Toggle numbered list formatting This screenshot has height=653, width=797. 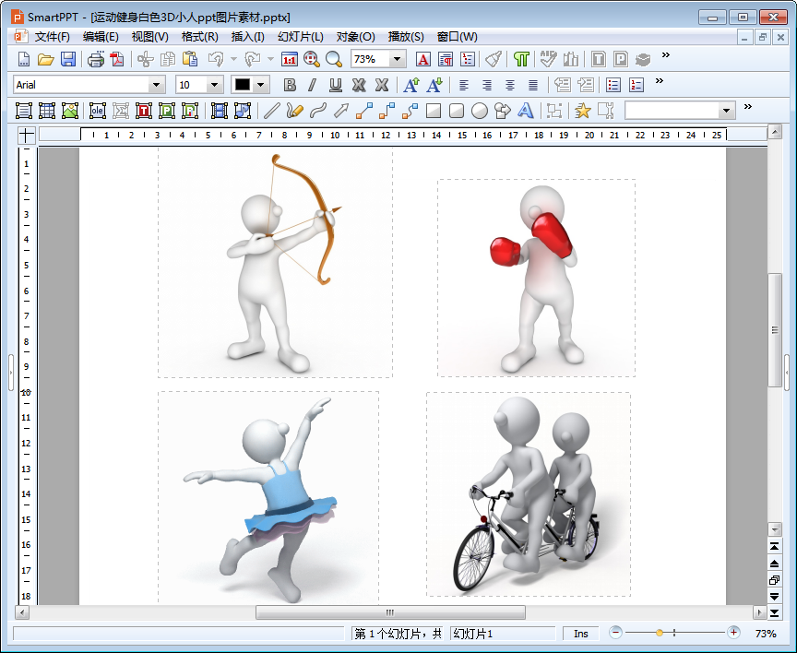(x=636, y=85)
